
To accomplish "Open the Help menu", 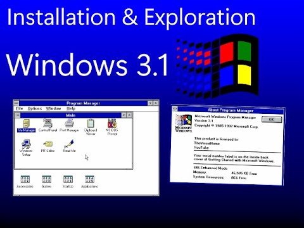I will [71, 108].
